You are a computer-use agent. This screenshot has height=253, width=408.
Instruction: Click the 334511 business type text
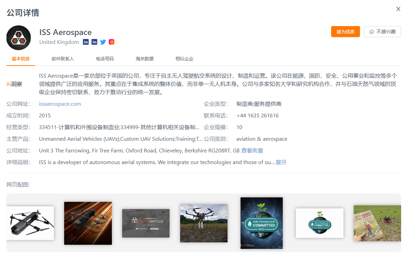click(119, 127)
